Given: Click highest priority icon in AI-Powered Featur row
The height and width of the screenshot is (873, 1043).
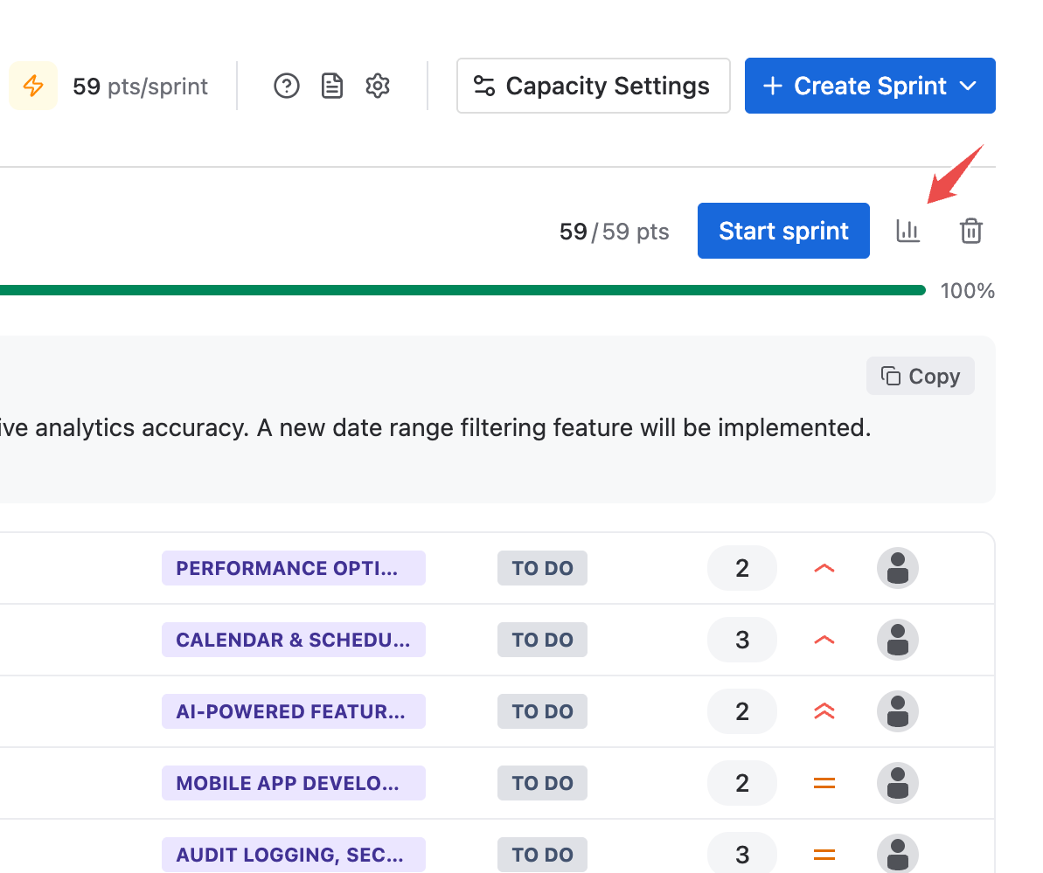Looking at the screenshot, I should (x=824, y=711).
